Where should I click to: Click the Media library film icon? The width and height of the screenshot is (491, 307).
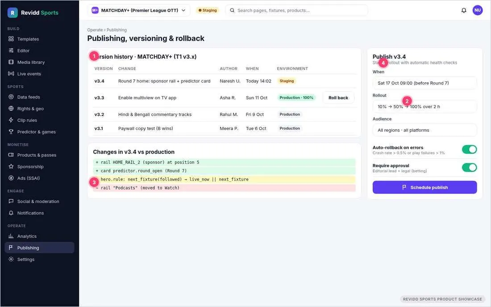(11, 62)
